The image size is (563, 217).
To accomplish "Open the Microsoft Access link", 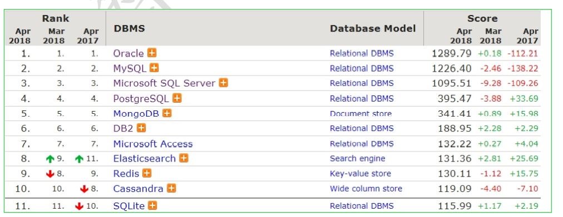I will 153,144.
